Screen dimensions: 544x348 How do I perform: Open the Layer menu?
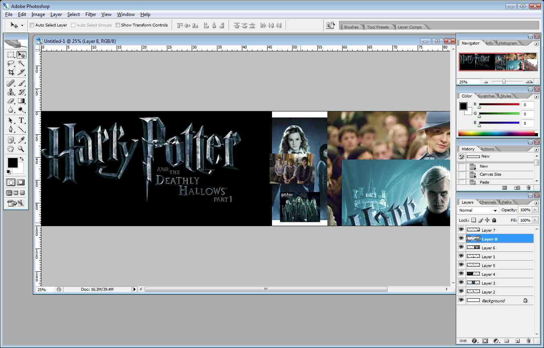coord(56,14)
